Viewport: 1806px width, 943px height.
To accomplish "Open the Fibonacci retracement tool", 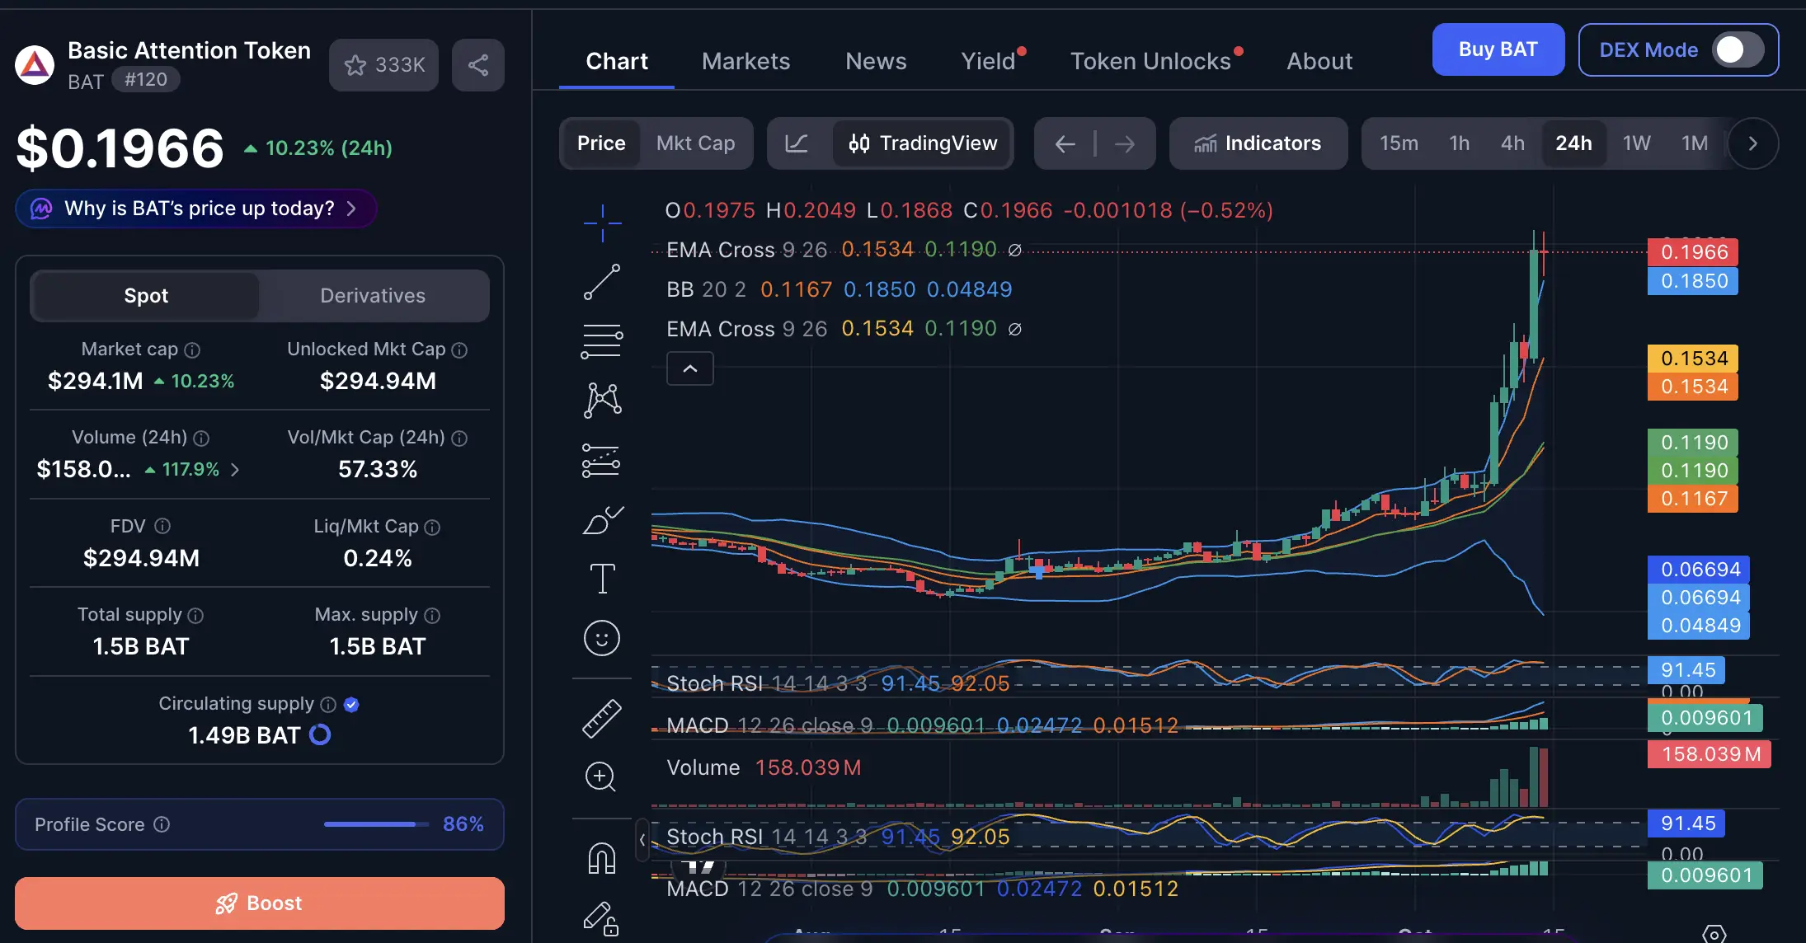I will point(602,340).
